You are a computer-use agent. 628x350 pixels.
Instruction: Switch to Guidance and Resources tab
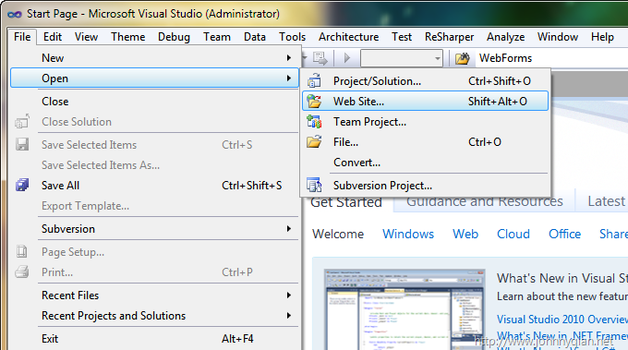(x=485, y=202)
